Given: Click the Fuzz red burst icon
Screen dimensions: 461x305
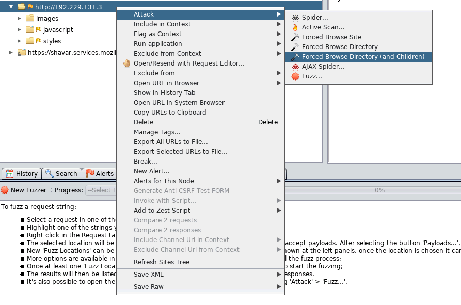Looking at the screenshot, I should (295, 76).
